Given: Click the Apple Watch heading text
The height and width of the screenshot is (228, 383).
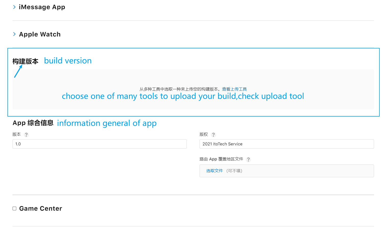Looking at the screenshot, I should click(x=40, y=34).
